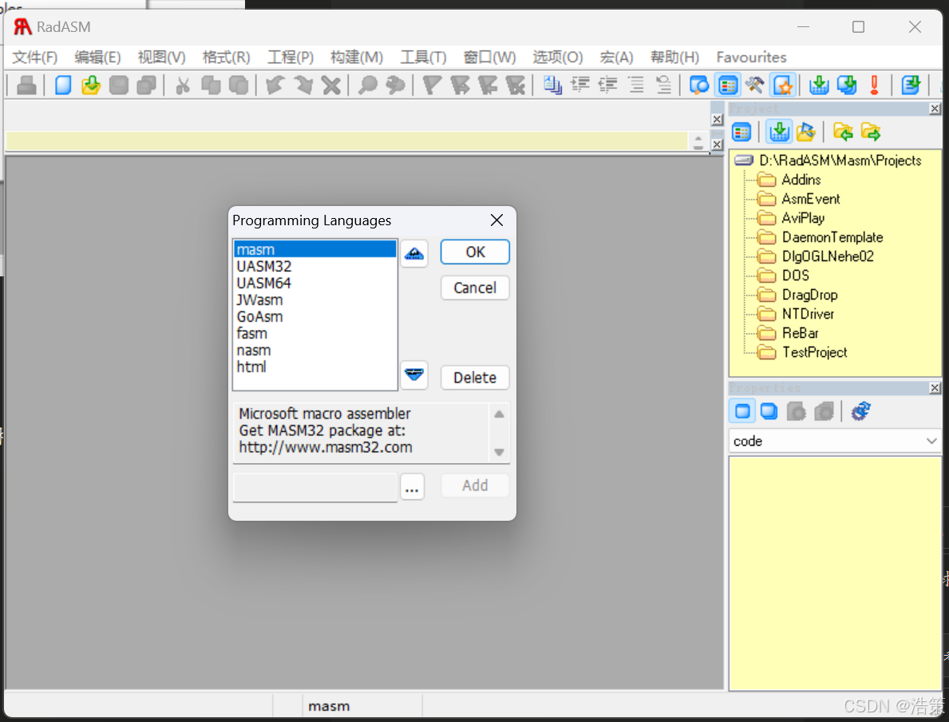The width and height of the screenshot is (949, 722).
Task: Click the Save all files toolbar icon
Action: 147,85
